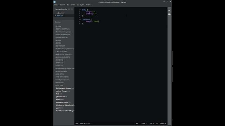
Task: Click the linting status icon in status bar
Action: pyautogui.click(x=157, y=124)
